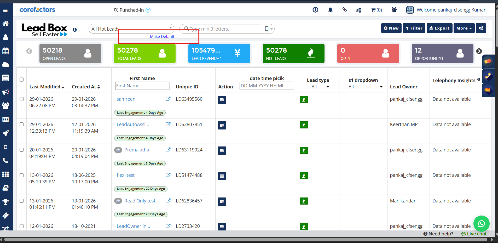
Task: Click the lead search box
Action: (222, 29)
